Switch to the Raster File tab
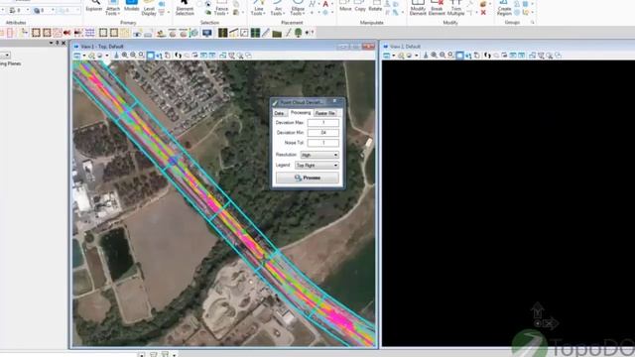This screenshot has height=357, width=635. pos(324,113)
